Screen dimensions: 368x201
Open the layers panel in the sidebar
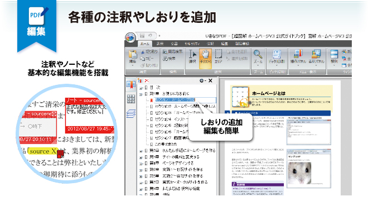(131, 114)
